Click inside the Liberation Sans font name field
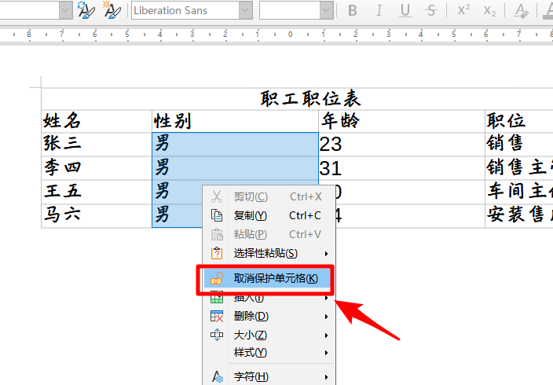553x385 pixels. [185, 10]
